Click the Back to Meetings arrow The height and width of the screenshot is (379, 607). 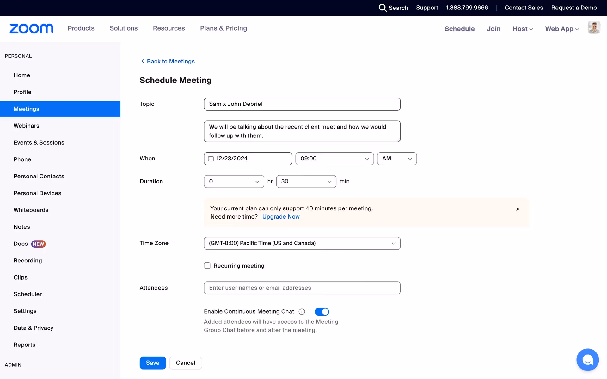tap(143, 61)
